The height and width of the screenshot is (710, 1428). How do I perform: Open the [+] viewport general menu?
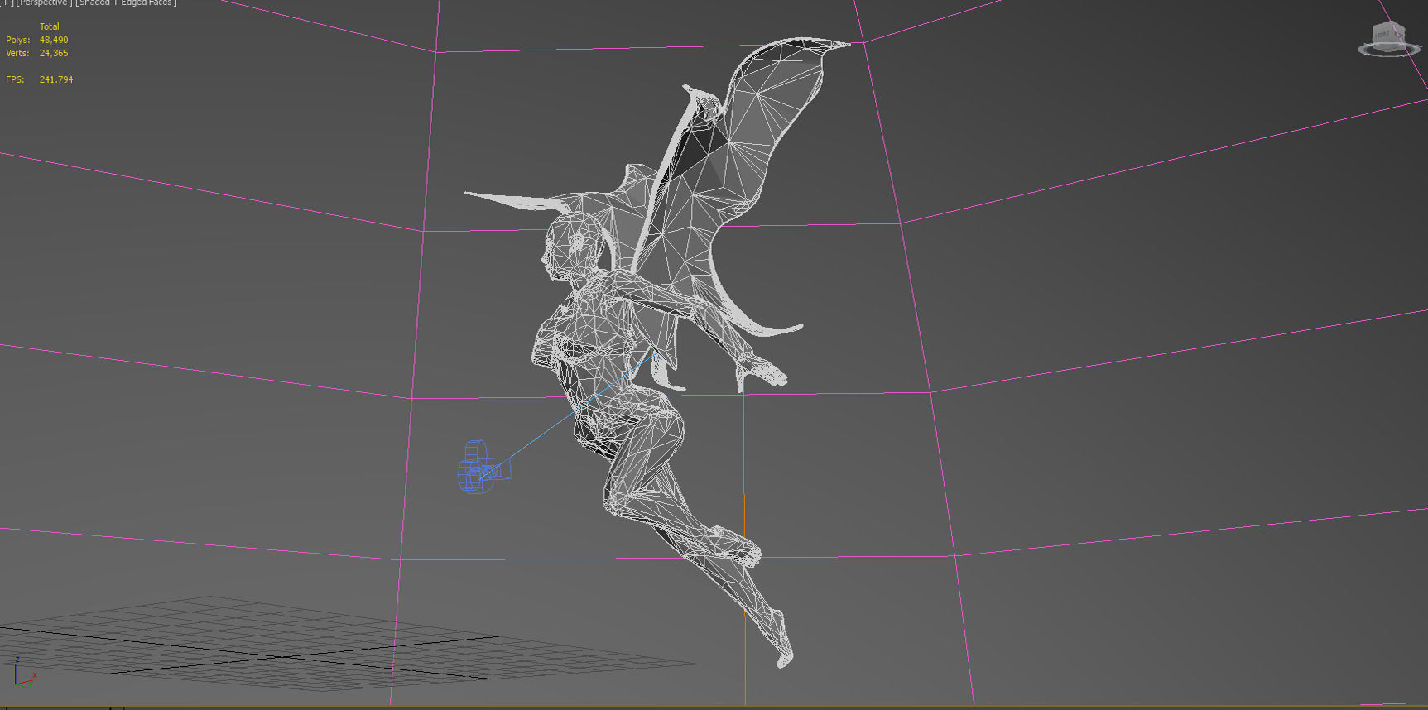(5, 2)
